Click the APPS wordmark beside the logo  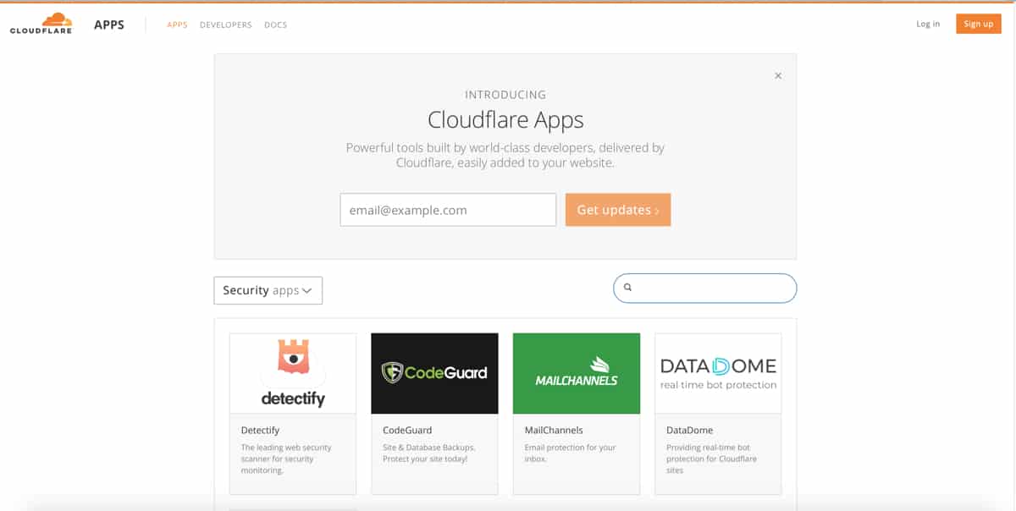(108, 25)
